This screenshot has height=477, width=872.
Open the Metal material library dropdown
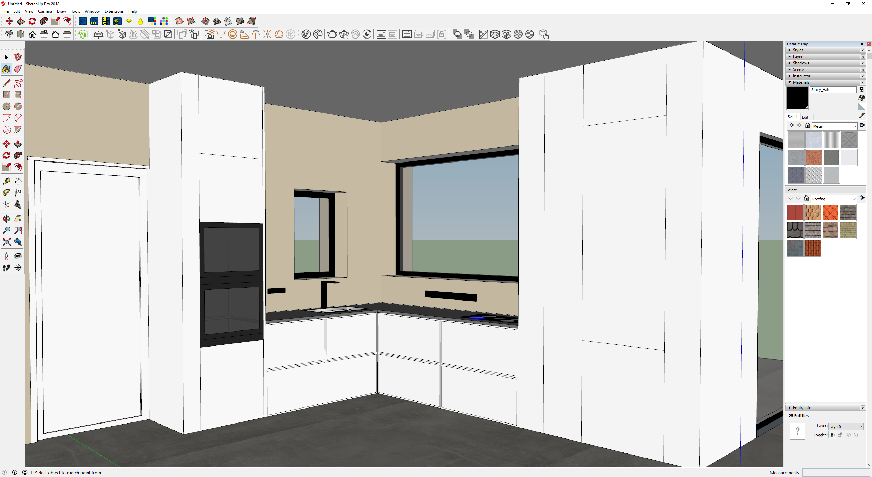point(834,126)
